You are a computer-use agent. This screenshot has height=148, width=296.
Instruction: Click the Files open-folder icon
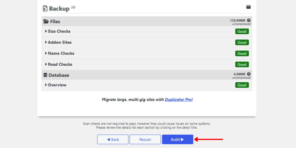(x=46, y=21)
